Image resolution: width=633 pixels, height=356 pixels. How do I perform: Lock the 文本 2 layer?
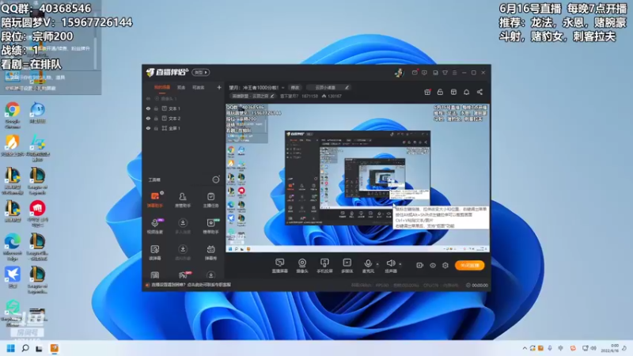156,118
